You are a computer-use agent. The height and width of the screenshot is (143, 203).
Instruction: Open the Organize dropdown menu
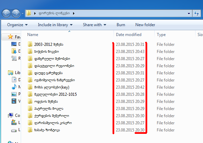[x=17, y=25]
